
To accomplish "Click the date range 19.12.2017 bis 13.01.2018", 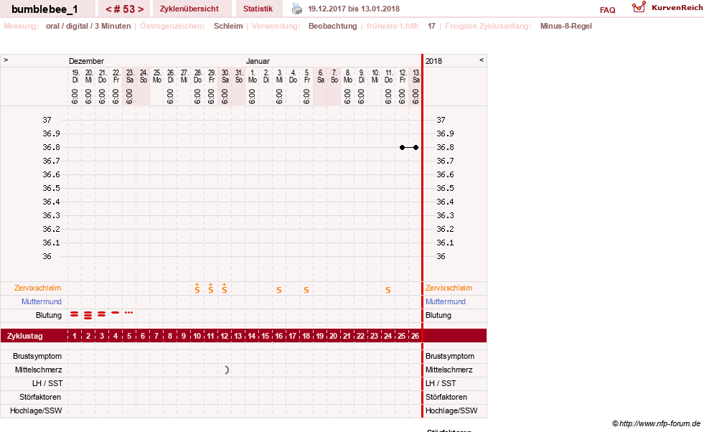I will click(354, 9).
